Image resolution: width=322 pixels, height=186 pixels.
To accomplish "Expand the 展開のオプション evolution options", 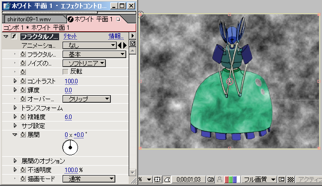I will pyautogui.click(x=15, y=161).
